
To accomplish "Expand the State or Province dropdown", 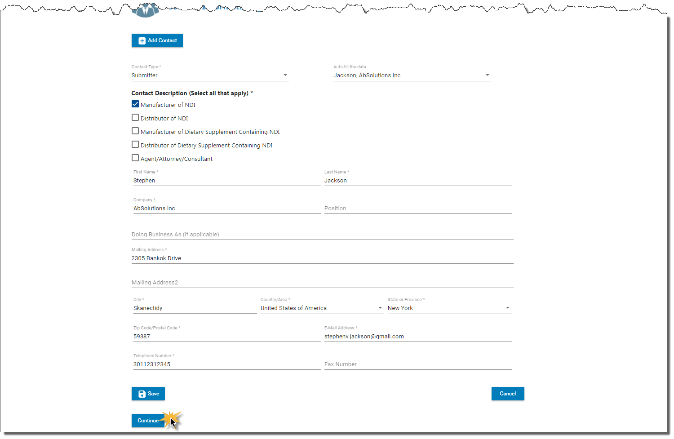I will [x=507, y=308].
